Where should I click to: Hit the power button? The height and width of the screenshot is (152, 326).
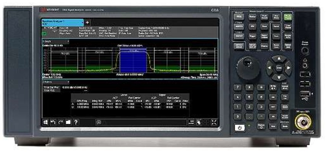[240, 128]
